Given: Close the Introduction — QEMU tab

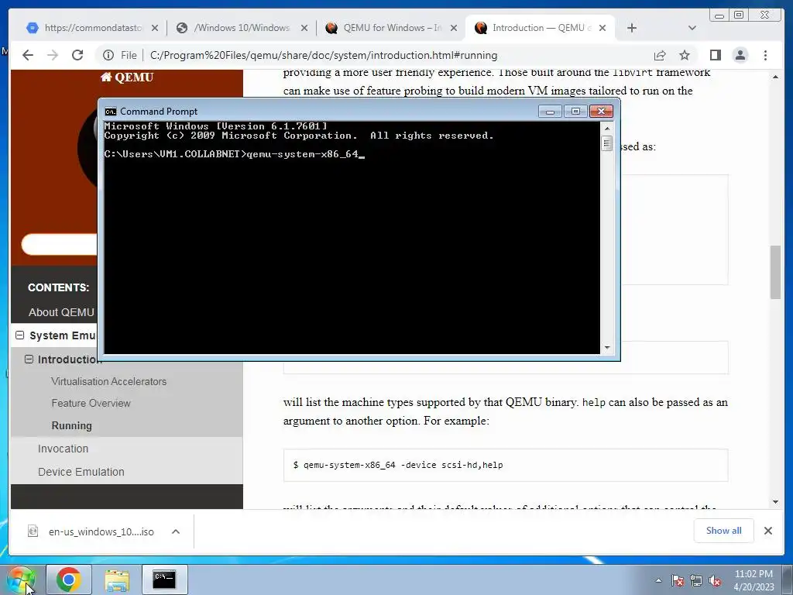Looking at the screenshot, I should 602,28.
